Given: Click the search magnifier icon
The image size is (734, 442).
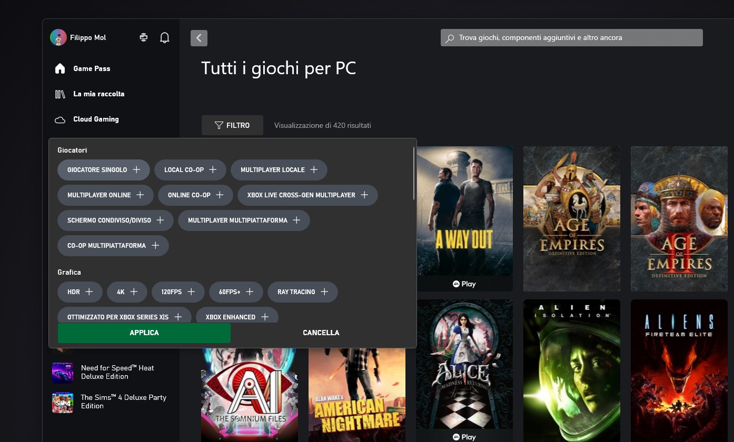Looking at the screenshot, I should coord(450,38).
